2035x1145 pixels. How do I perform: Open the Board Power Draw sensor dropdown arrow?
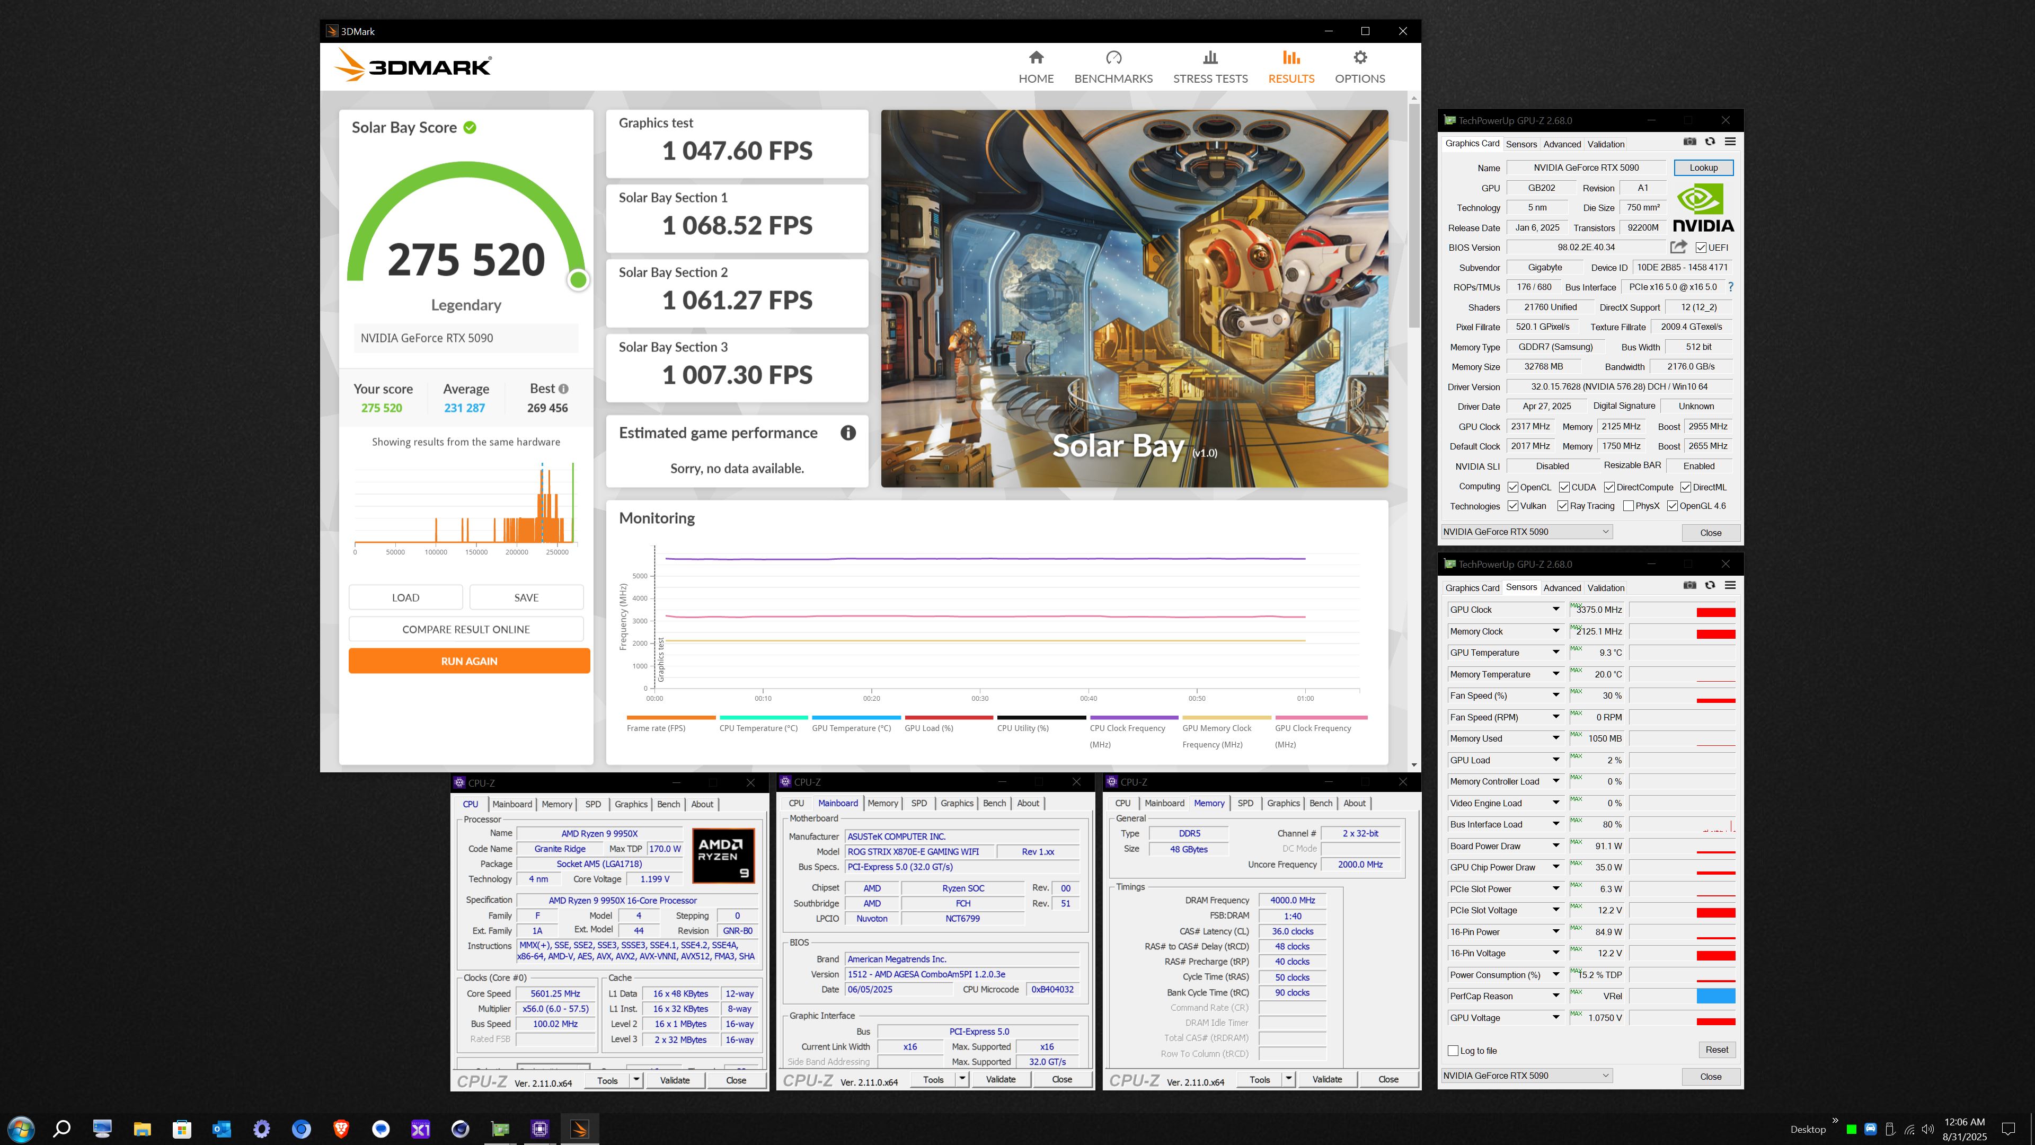point(1555,845)
